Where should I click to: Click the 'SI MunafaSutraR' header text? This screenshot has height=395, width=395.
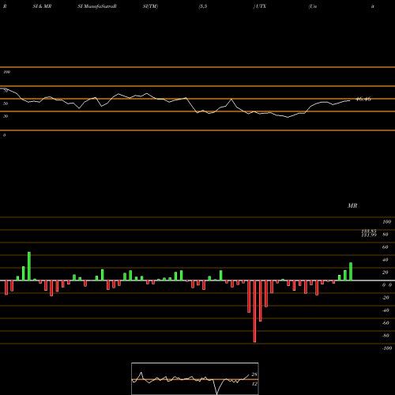click(97, 6)
